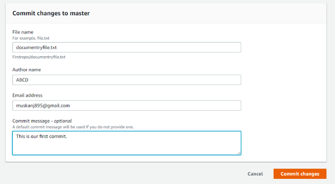Select the Email address input box
The height and width of the screenshot is (184, 335).
click(174, 106)
